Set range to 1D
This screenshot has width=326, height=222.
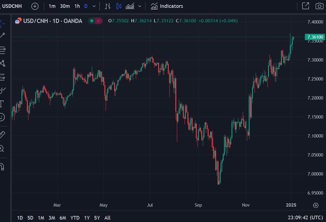(x=20, y=218)
